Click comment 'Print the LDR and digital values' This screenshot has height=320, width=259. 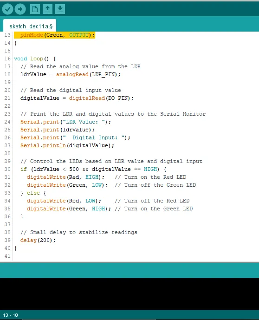click(x=113, y=114)
